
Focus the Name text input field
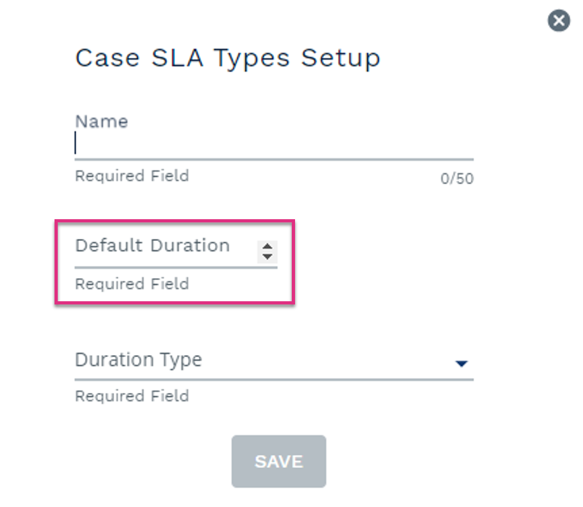click(x=274, y=143)
